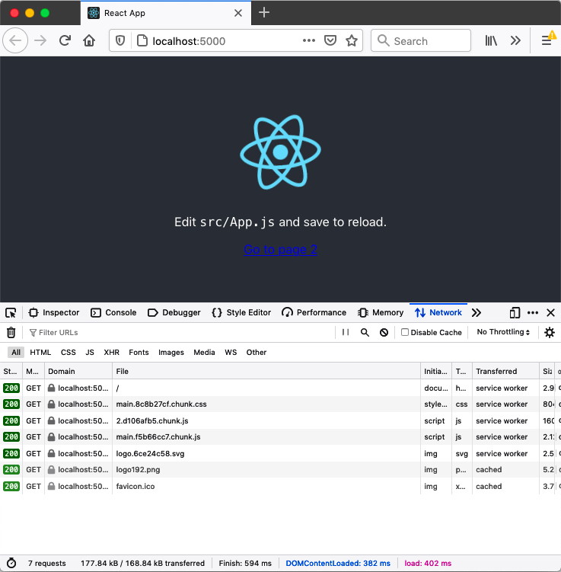Screen dimensions: 561x572
Task: Toggle responsive design mode icon
Action: [515, 313]
